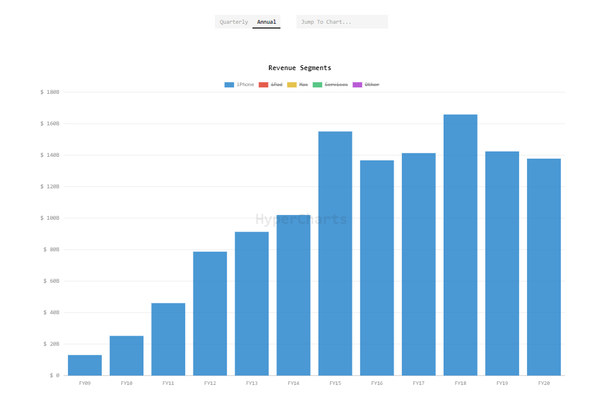
Task: Click the FY15 x-axis label
Action: click(335, 383)
